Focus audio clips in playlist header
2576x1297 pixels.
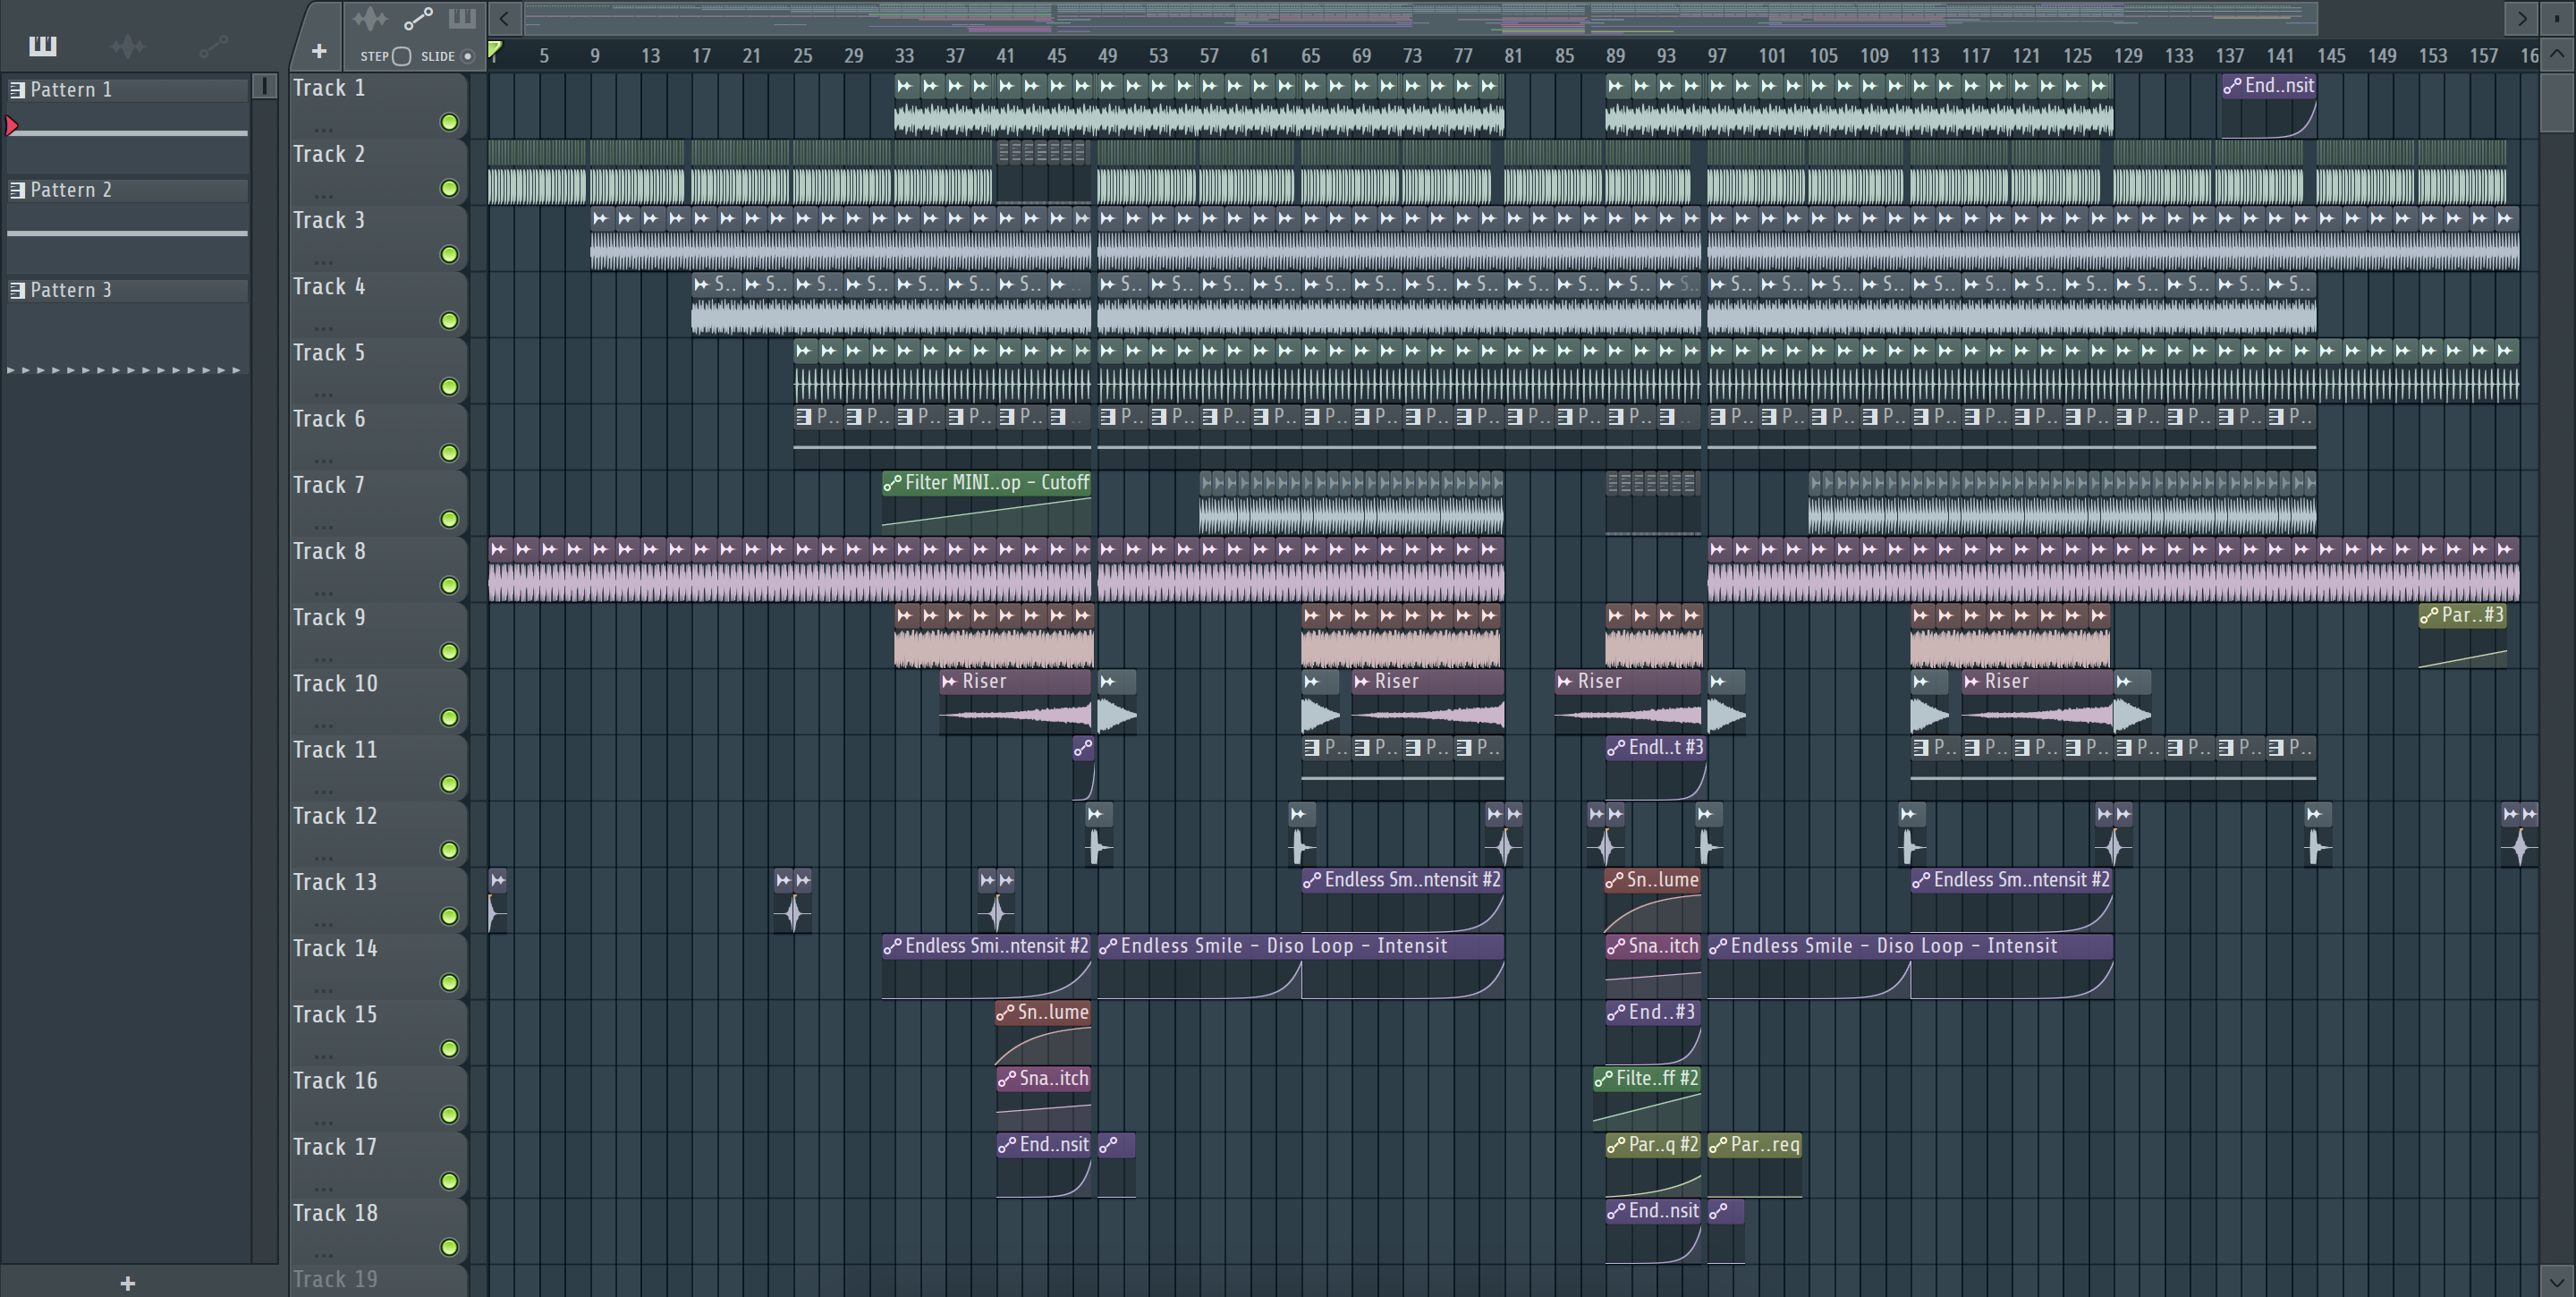[370, 18]
